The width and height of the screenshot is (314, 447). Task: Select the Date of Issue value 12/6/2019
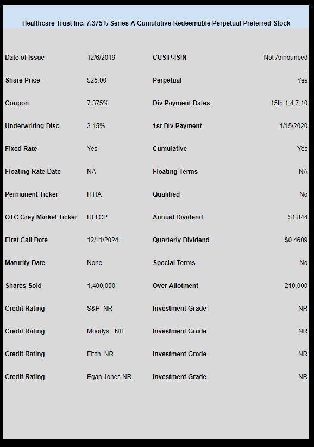tap(101, 58)
